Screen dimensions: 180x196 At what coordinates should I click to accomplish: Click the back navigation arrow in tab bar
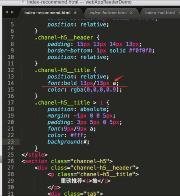[7, 12]
